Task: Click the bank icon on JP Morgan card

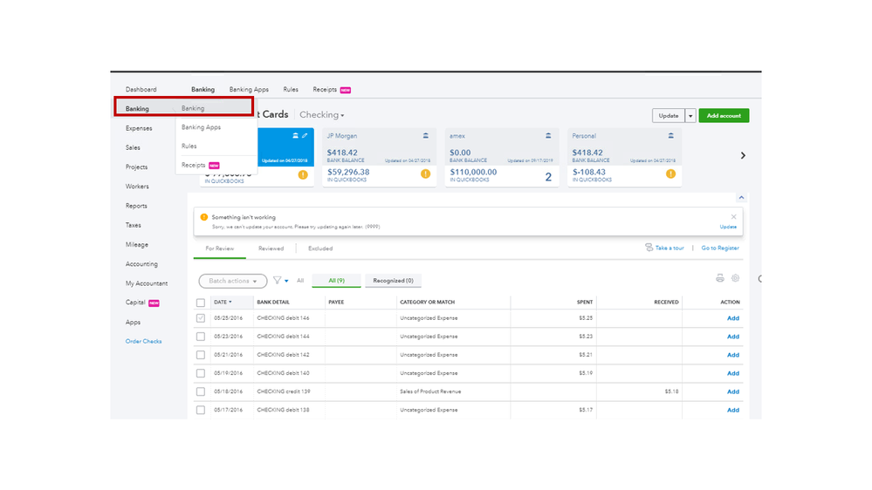Action: click(425, 135)
